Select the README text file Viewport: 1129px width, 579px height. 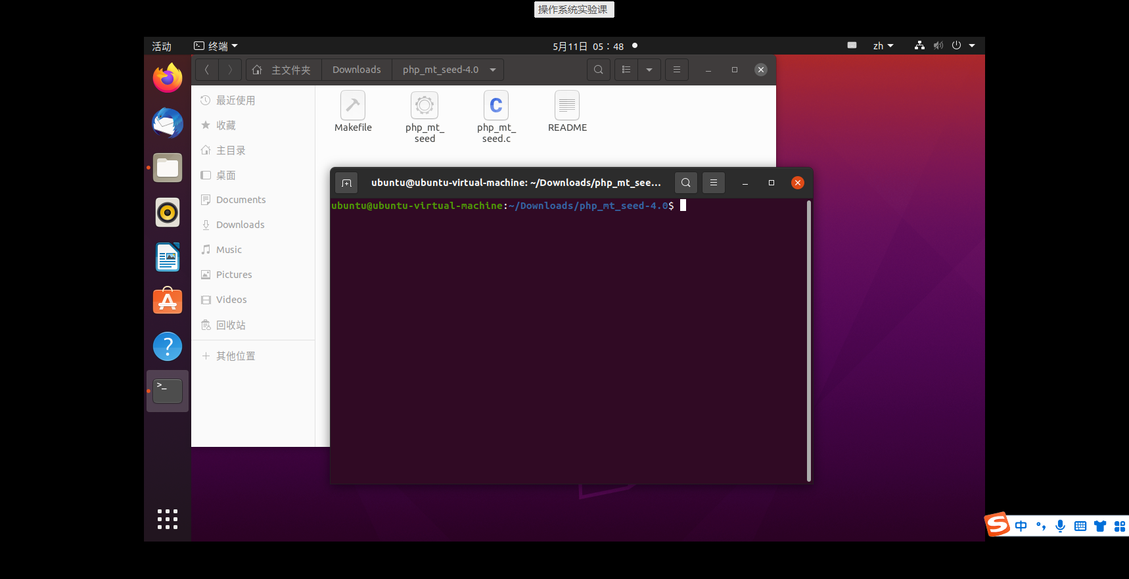567,106
